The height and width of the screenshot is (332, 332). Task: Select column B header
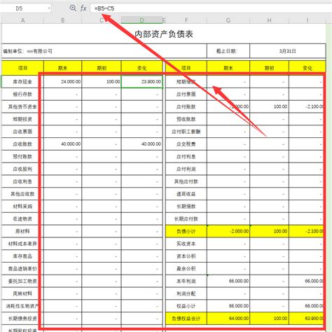(x=62, y=20)
